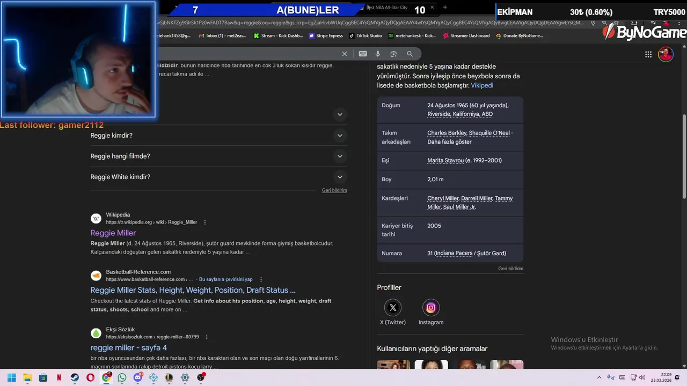Expand the partially hidden first question chevron
687x386 pixels.
point(339,114)
